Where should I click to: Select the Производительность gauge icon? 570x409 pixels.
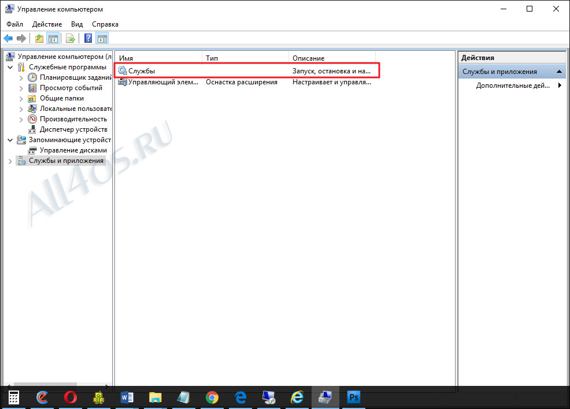pyautogui.click(x=32, y=119)
